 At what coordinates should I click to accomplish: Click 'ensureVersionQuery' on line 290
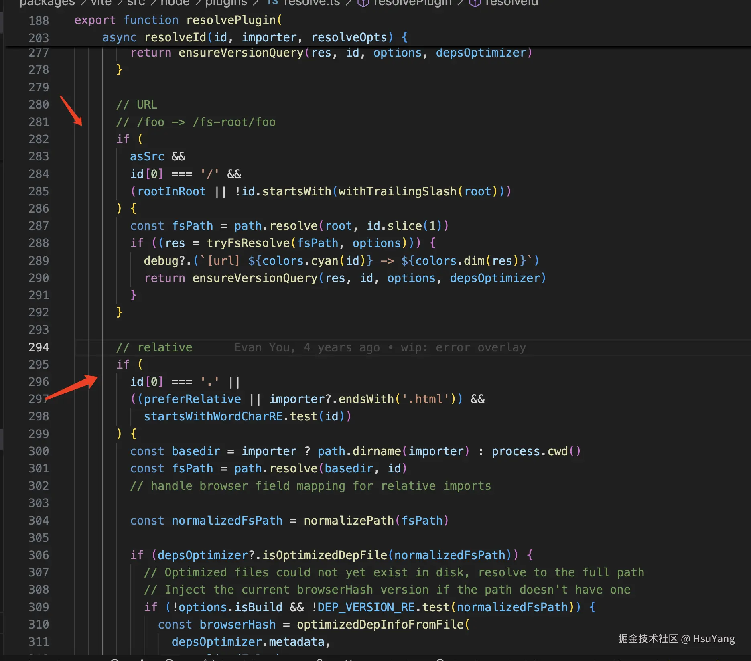(x=255, y=278)
